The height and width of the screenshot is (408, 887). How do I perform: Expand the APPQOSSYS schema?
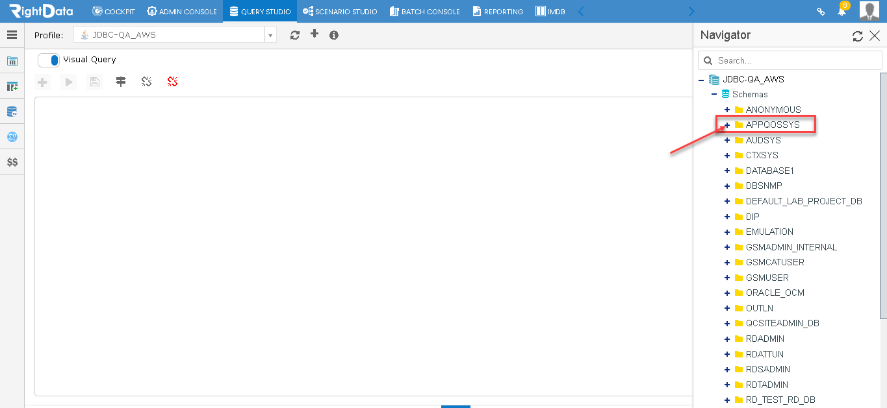click(727, 125)
